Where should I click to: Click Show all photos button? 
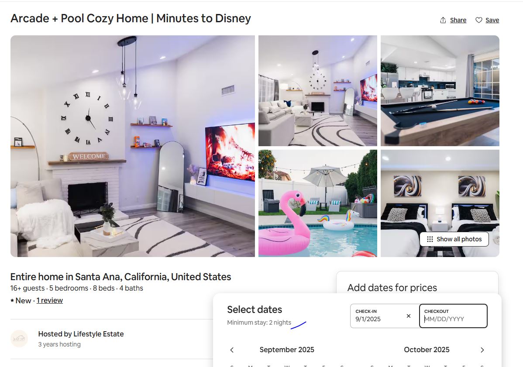click(x=454, y=239)
